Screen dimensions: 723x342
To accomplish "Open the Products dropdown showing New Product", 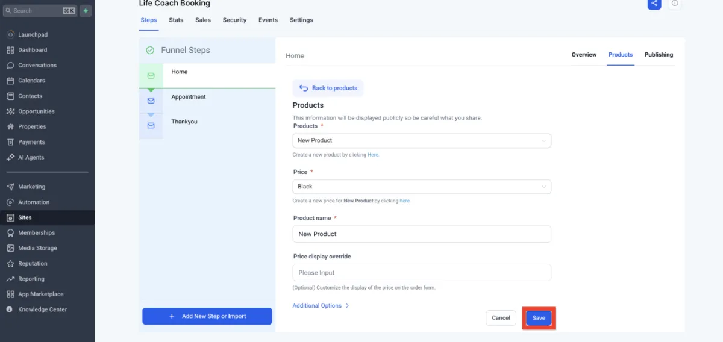I will click(421, 141).
